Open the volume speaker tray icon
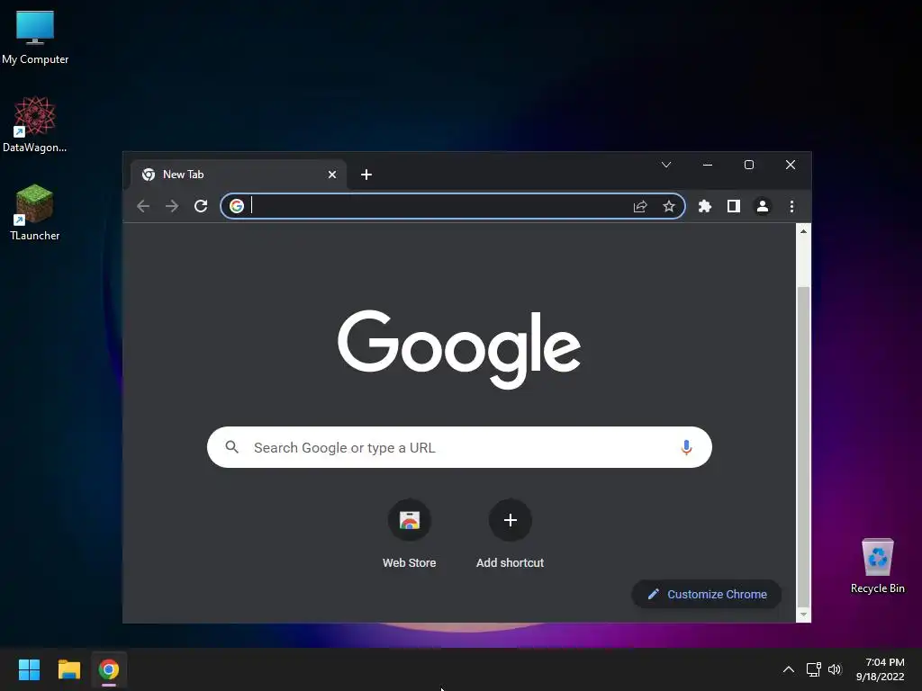This screenshot has width=922, height=691. point(835,669)
